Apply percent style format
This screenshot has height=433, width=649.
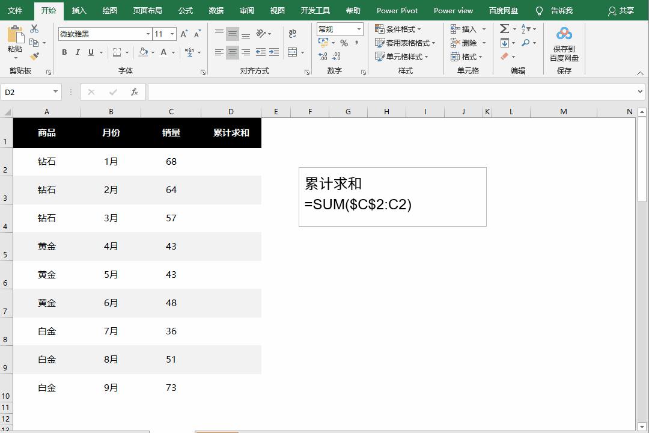point(344,43)
